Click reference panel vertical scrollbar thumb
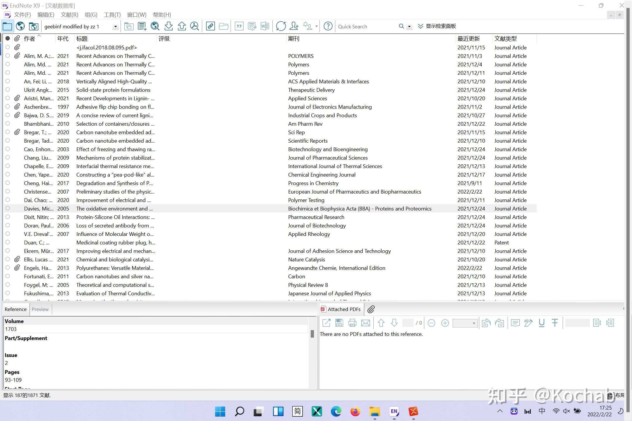The height and width of the screenshot is (421, 632). pos(312,334)
